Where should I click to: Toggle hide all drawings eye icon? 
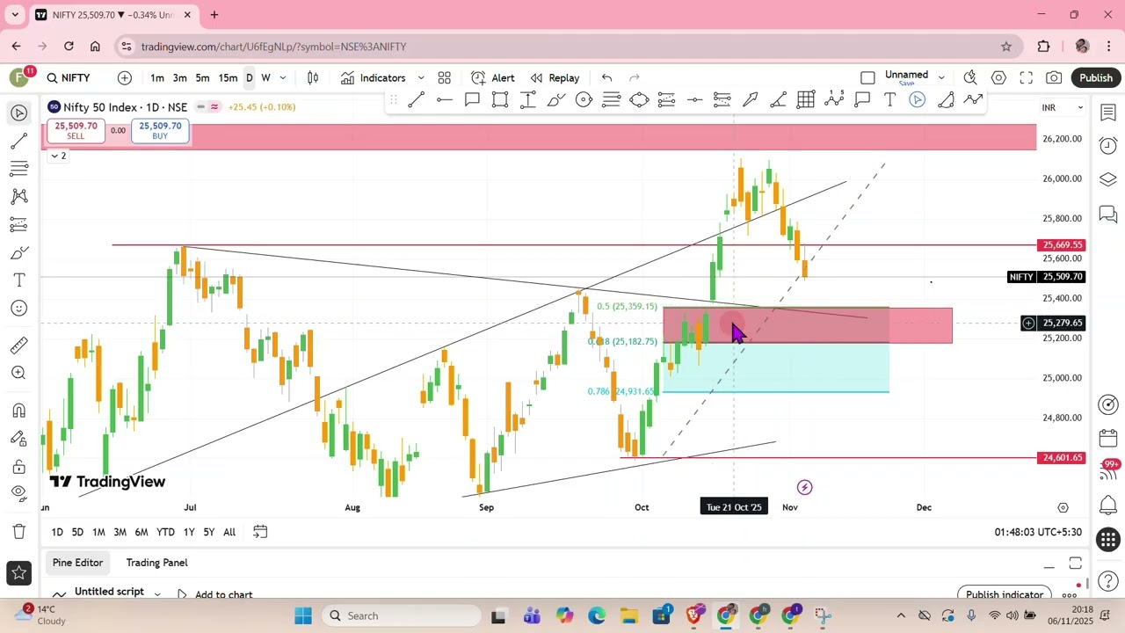tap(19, 493)
